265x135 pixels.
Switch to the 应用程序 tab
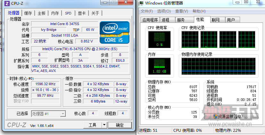point(150,20)
